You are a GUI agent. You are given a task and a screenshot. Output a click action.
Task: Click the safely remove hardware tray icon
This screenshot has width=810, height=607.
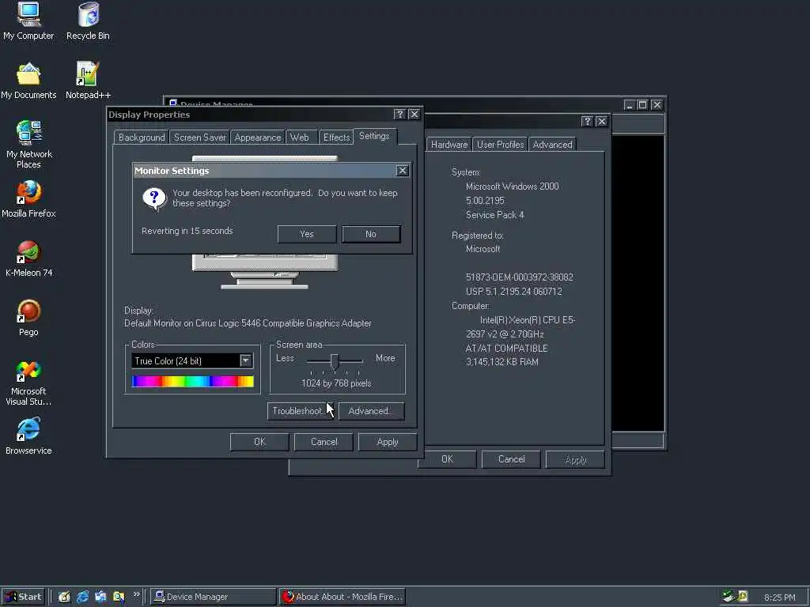coord(729,597)
